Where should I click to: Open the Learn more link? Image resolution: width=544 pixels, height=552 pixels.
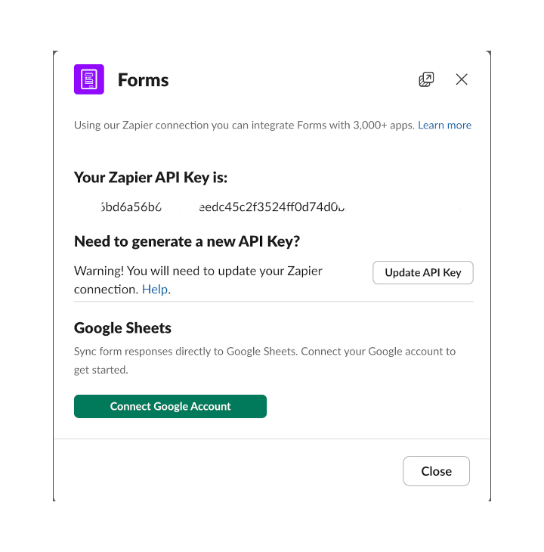point(444,126)
